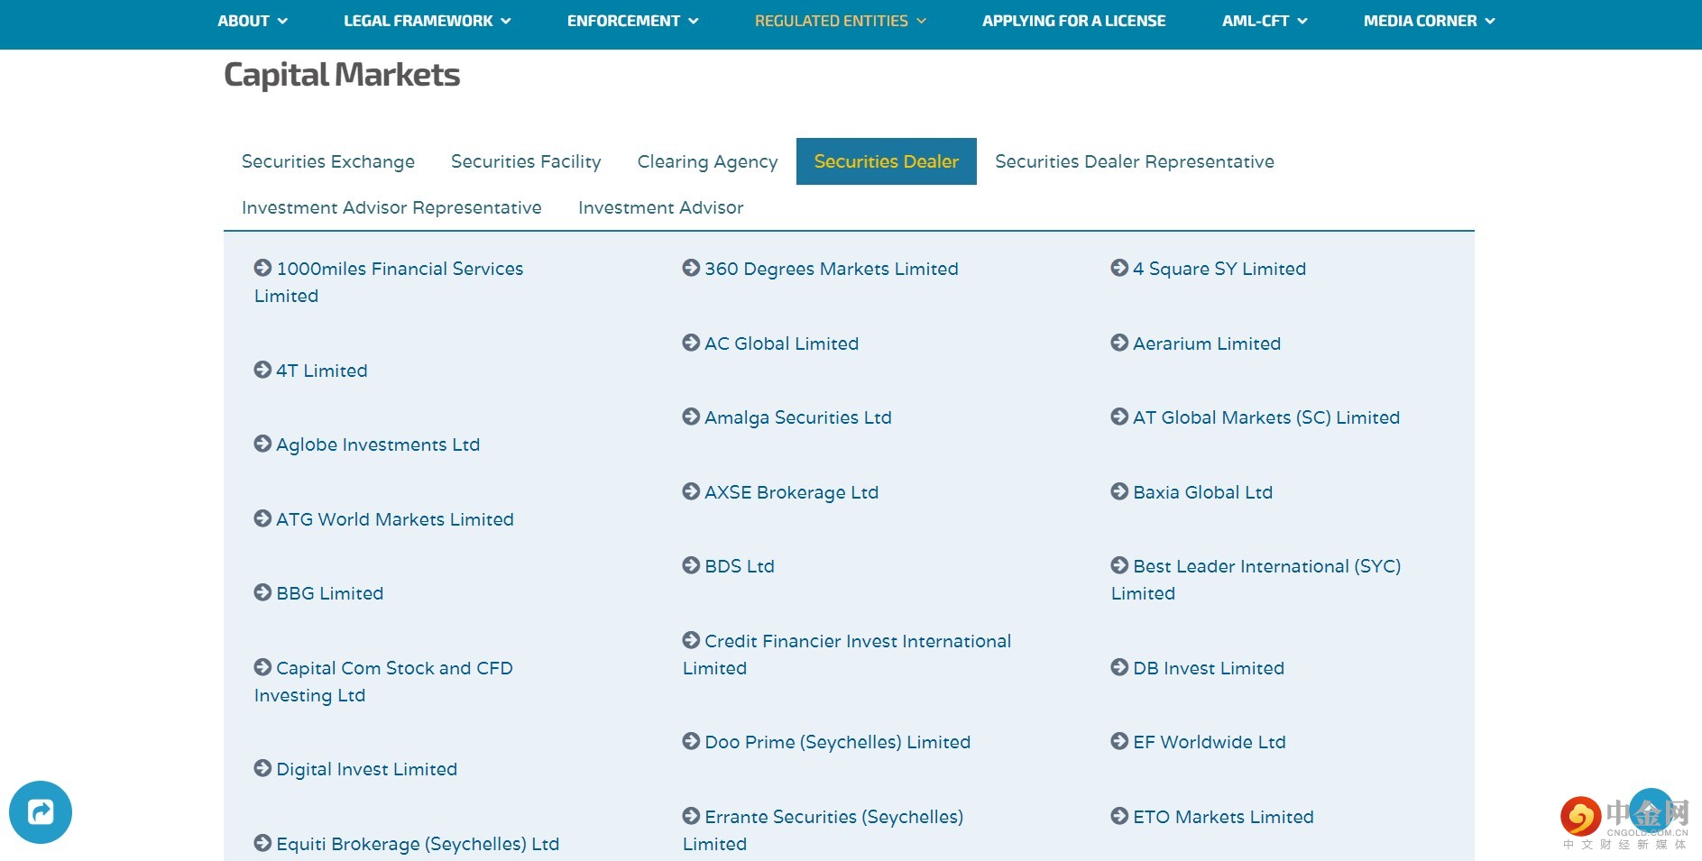1702x861 pixels.
Task: Click arrow icon beside Capital Com Stock
Action: [262, 667]
